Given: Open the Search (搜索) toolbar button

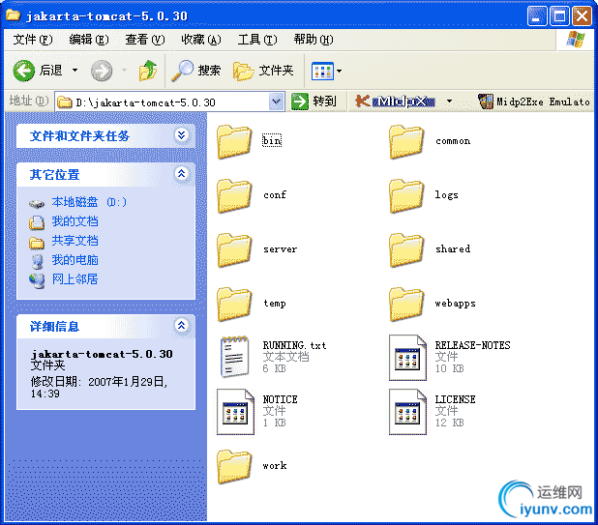Looking at the screenshot, I should click(x=196, y=71).
